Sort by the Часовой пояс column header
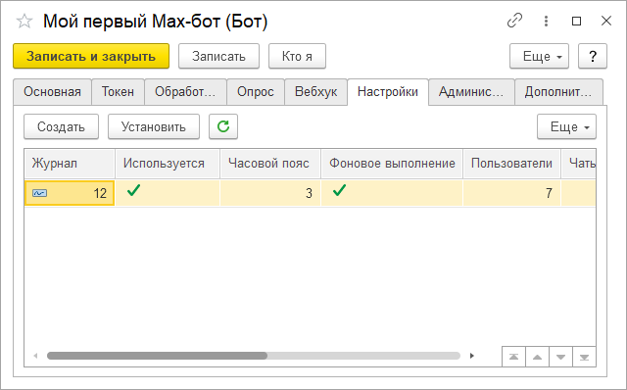Image resolution: width=627 pixels, height=390 pixels. pos(270,164)
